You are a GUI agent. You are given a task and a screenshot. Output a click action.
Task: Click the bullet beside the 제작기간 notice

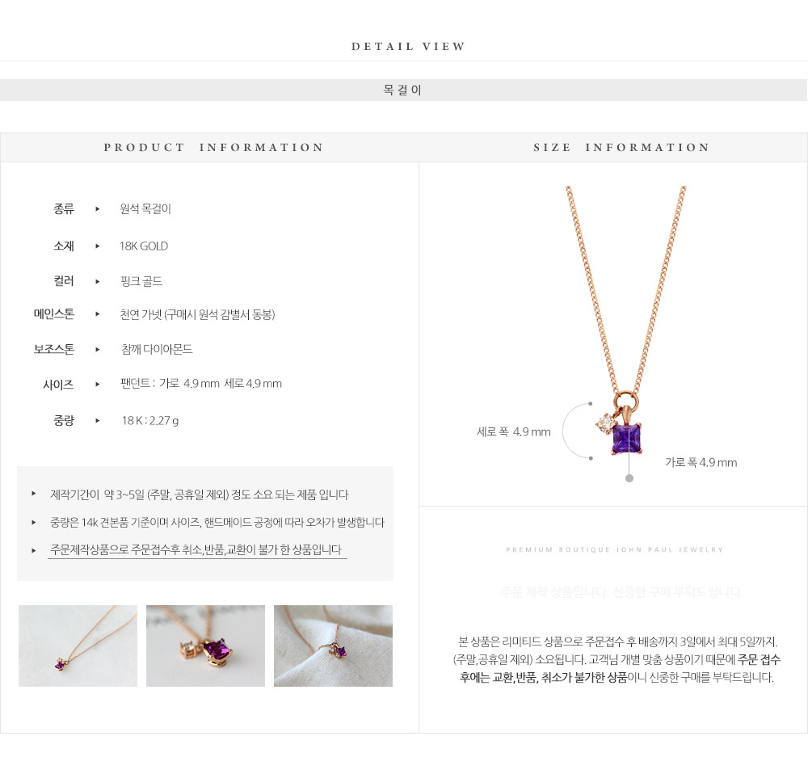pyautogui.click(x=34, y=494)
